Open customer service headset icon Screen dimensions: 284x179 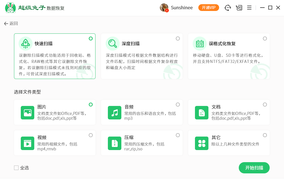(228, 8)
